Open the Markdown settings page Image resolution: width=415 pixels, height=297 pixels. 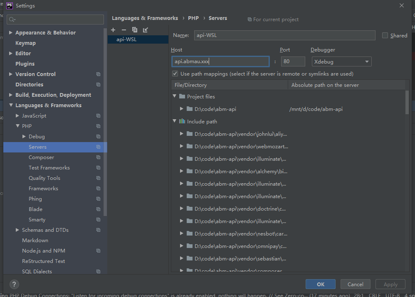pos(35,241)
